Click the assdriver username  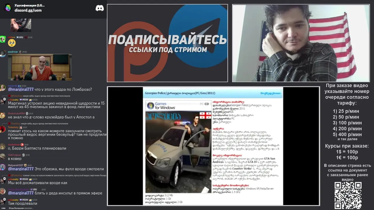pyautogui.click(x=13, y=52)
